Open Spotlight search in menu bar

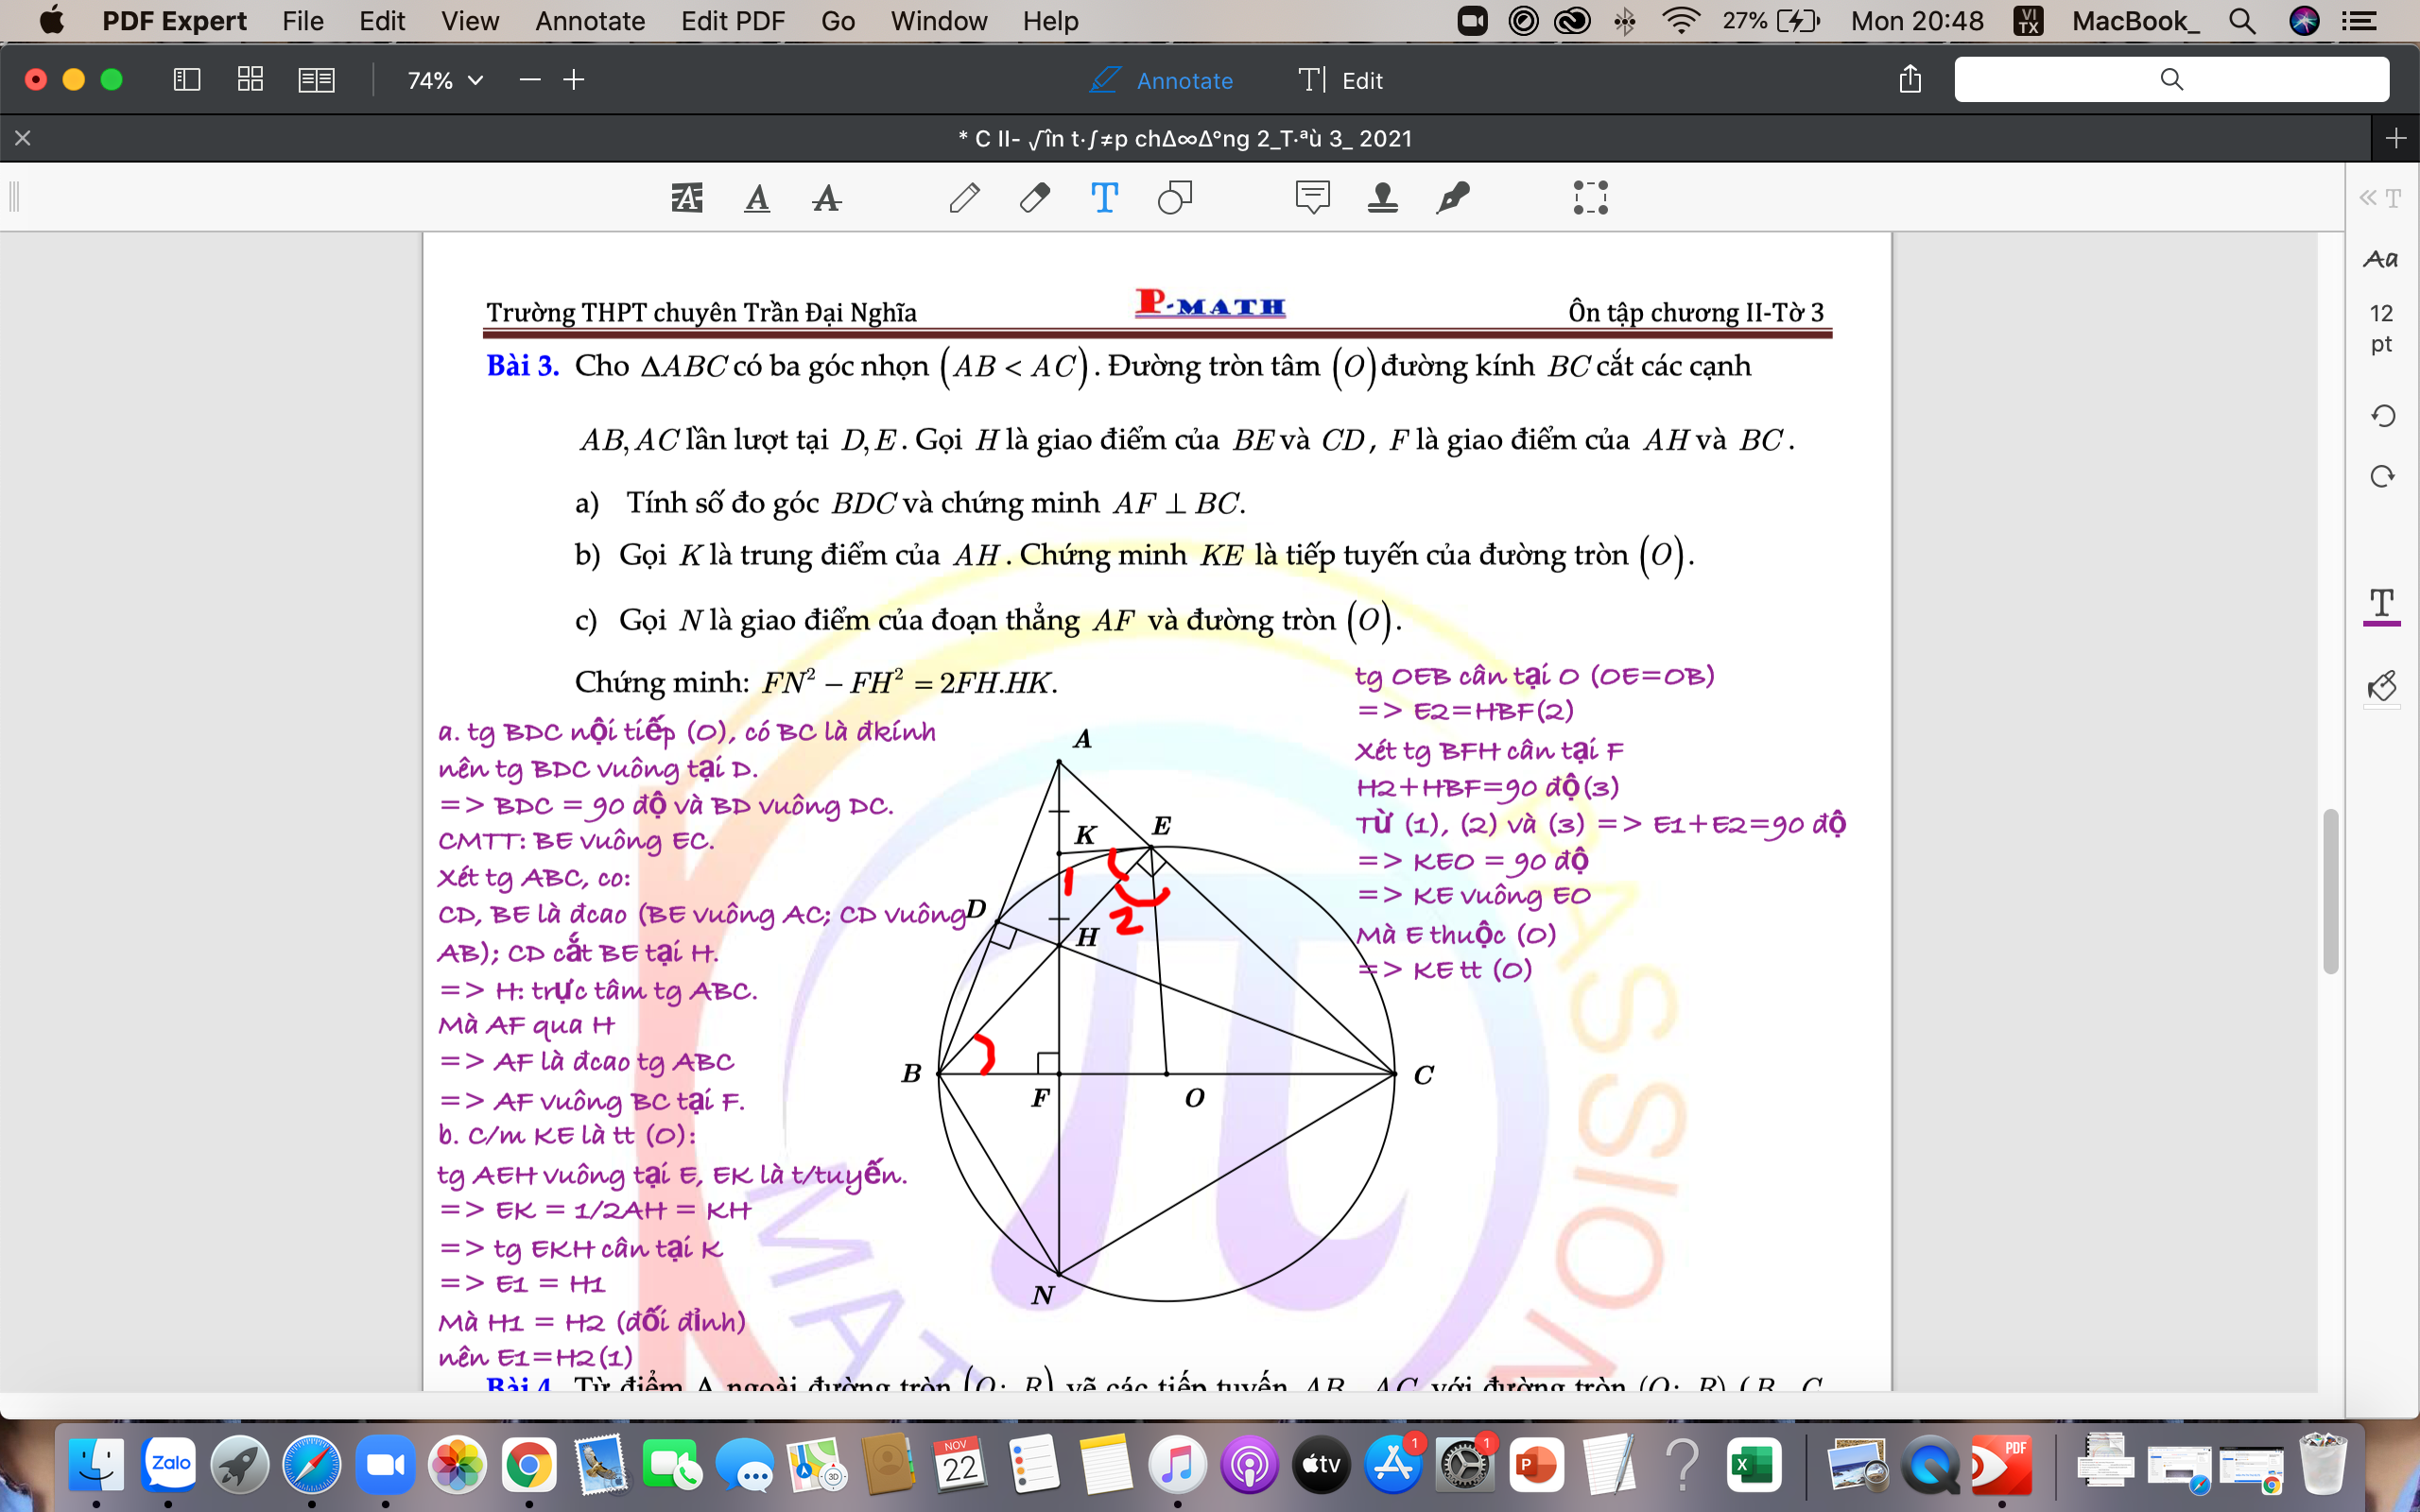[2242, 21]
